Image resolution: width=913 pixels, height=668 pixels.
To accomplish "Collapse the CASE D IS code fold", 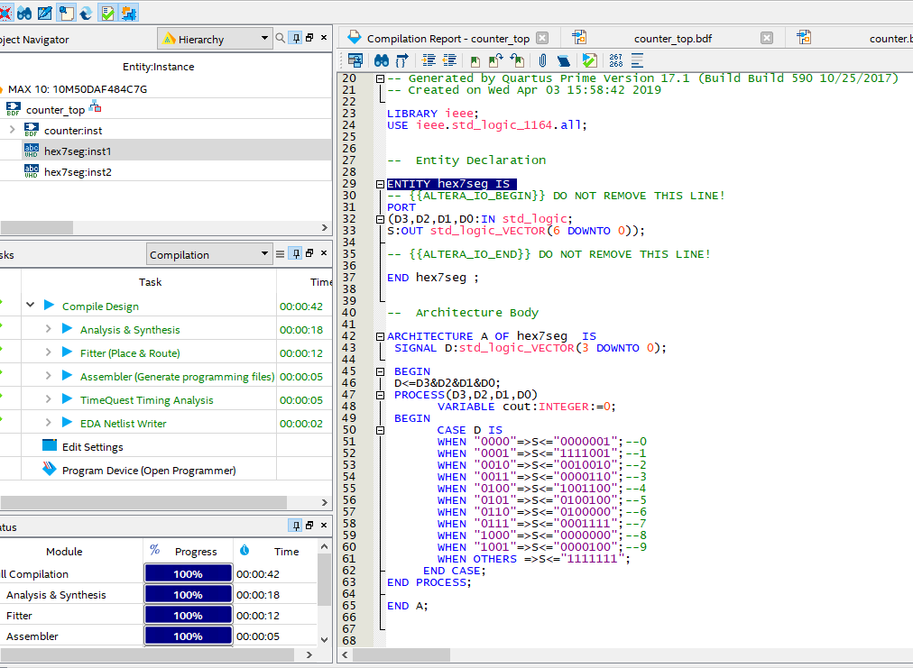I will click(x=380, y=431).
